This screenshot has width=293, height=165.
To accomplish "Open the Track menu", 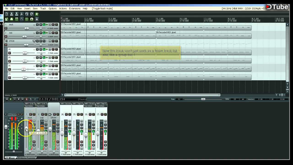I will click(x=43, y=9).
